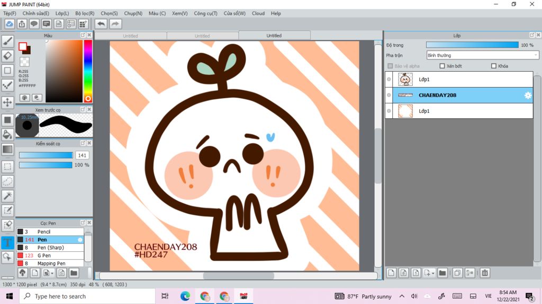
Task: Show hidden system tray icons
Action: [402, 296]
